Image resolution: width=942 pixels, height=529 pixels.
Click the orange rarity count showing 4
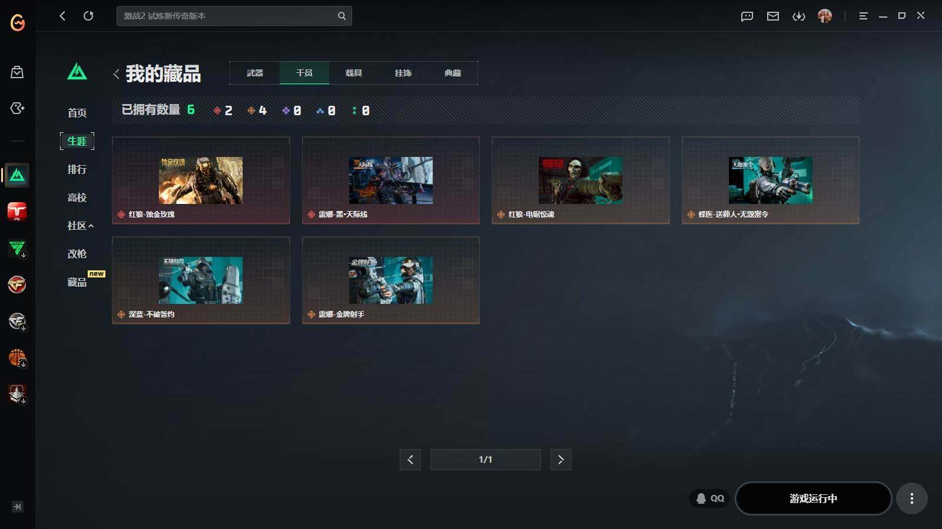click(257, 111)
